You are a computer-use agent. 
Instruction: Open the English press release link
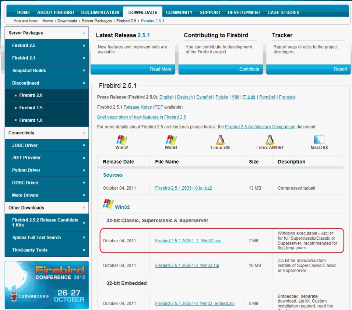click(166, 97)
